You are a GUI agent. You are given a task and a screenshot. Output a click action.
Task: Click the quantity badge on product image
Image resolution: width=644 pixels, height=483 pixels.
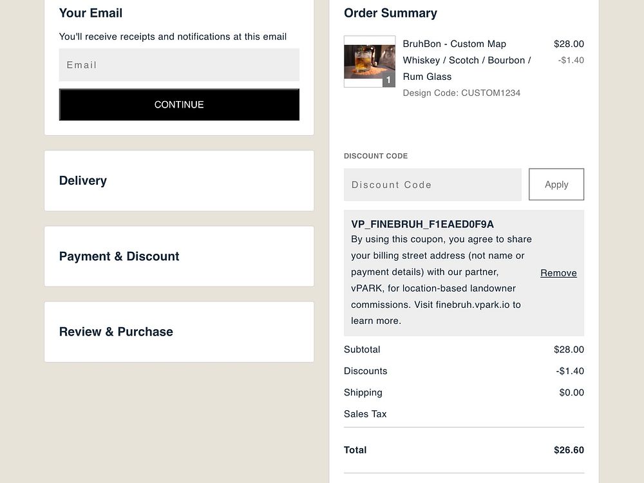(388, 80)
